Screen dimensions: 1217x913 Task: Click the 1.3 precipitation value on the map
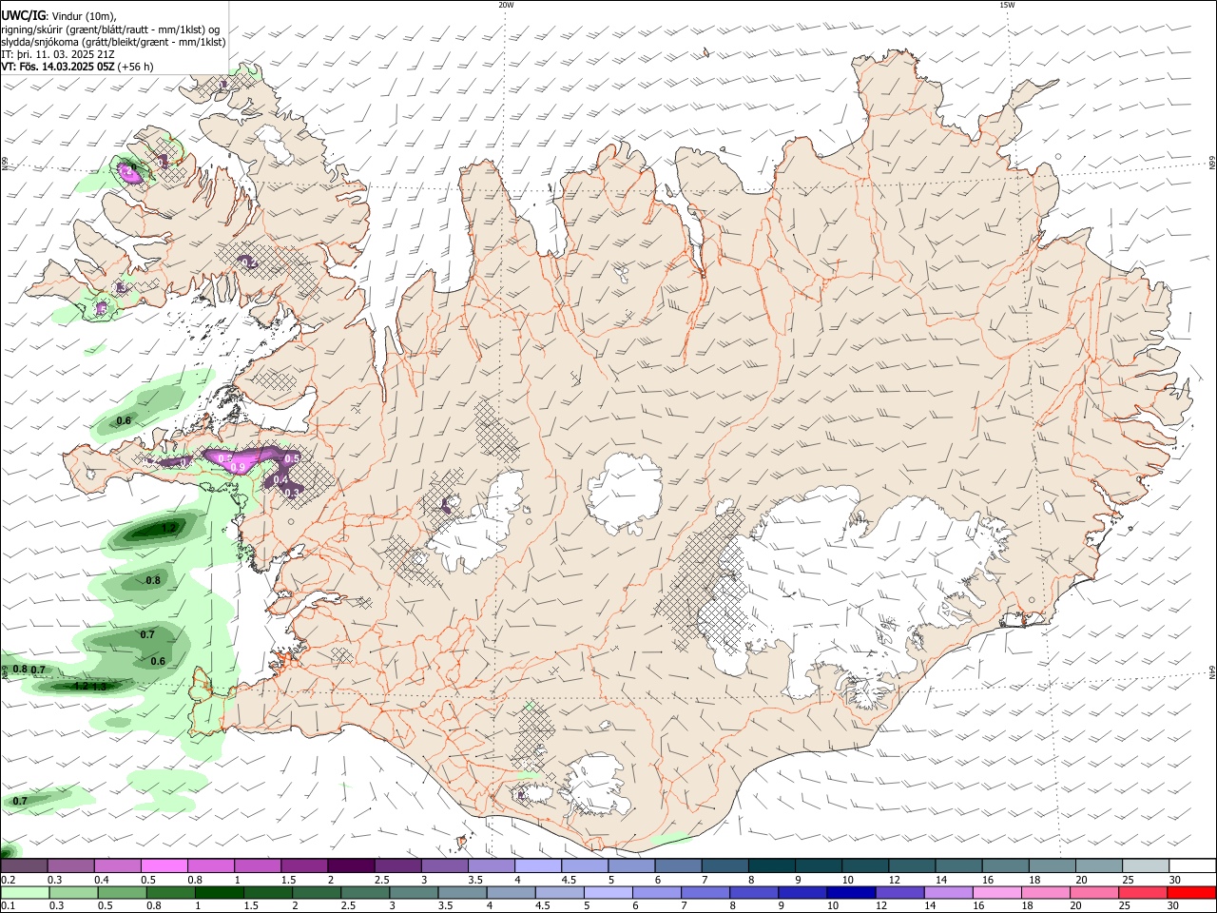(x=99, y=687)
